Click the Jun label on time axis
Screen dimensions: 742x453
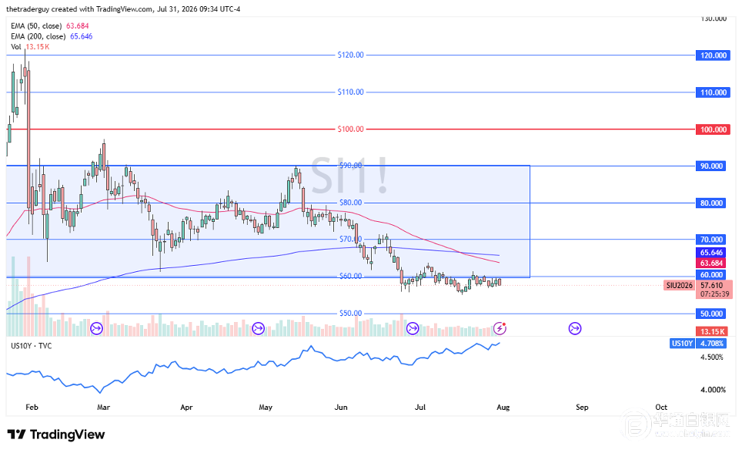tap(341, 407)
